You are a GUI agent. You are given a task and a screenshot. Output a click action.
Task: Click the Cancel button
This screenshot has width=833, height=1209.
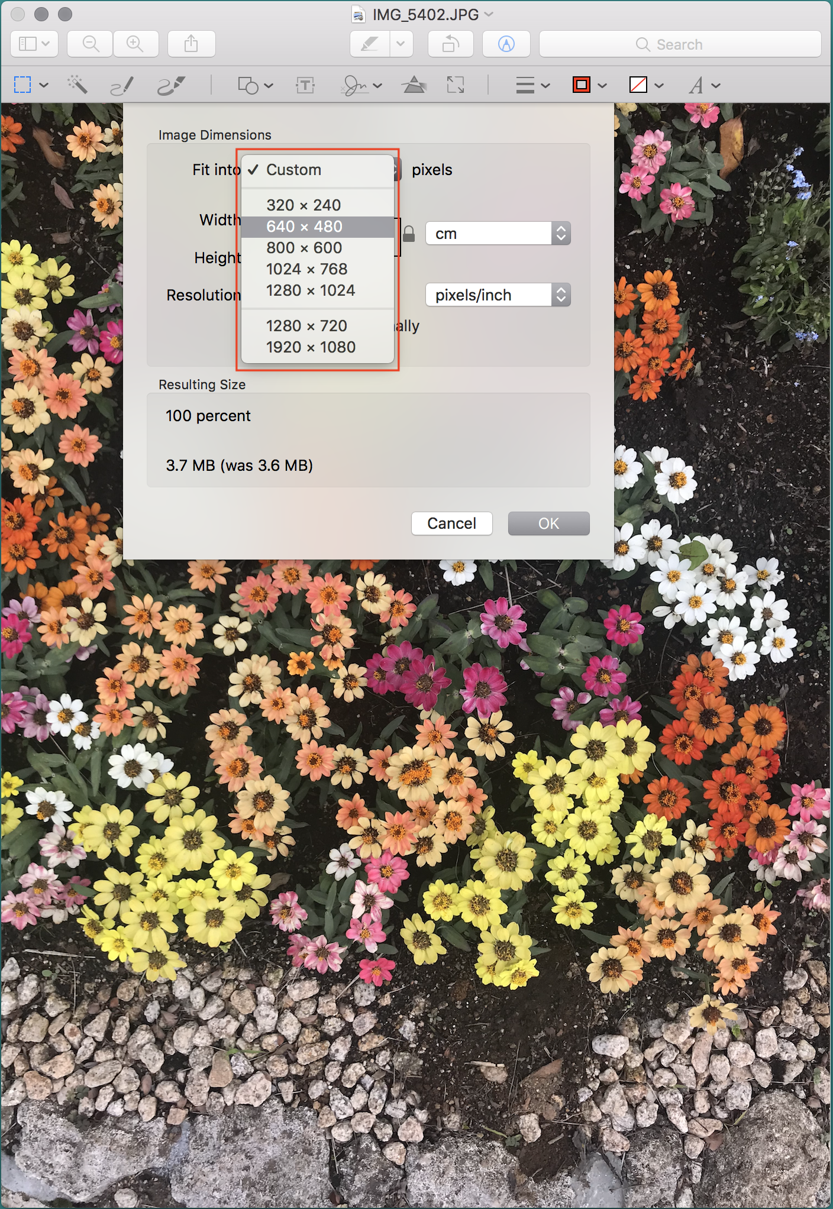click(x=452, y=523)
